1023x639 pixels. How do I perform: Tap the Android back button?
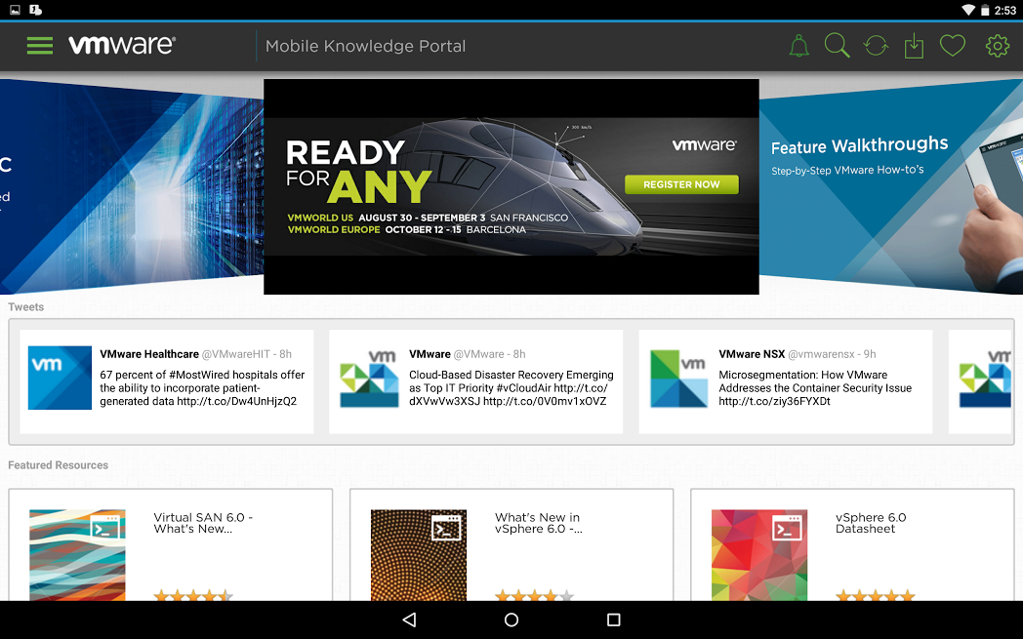[x=409, y=619]
